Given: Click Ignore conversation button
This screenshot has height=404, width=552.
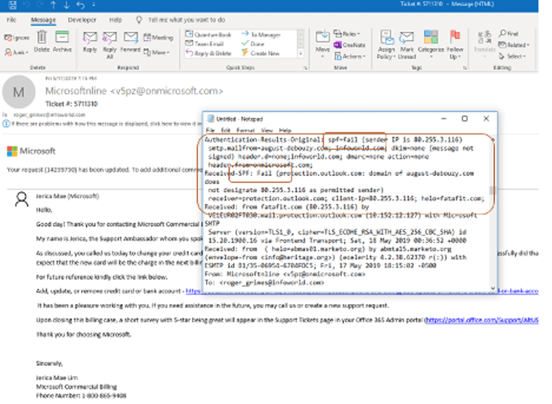Looking at the screenshot, I should click(x=17, y=38).
